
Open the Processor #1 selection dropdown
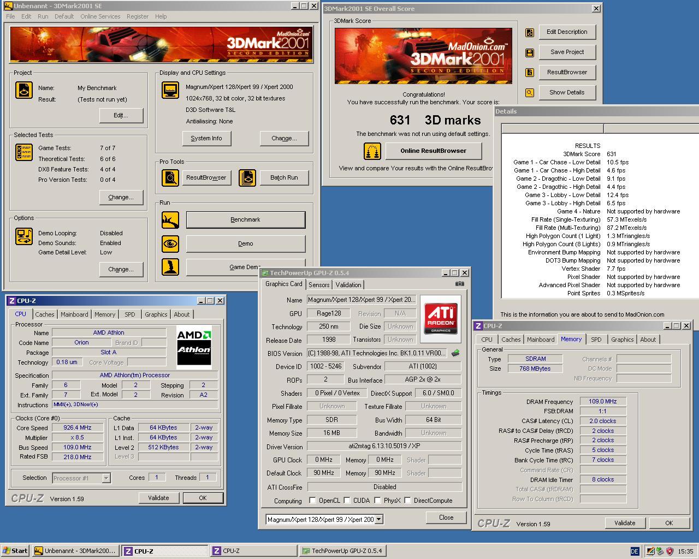click(x=106, y=478)
